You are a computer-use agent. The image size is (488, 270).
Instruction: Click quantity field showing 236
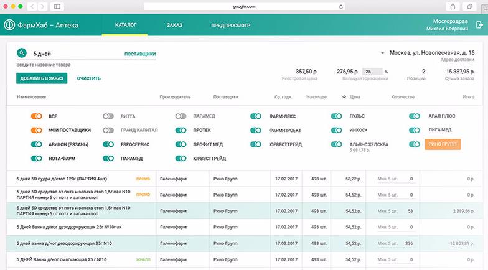[x=396, y=243]
